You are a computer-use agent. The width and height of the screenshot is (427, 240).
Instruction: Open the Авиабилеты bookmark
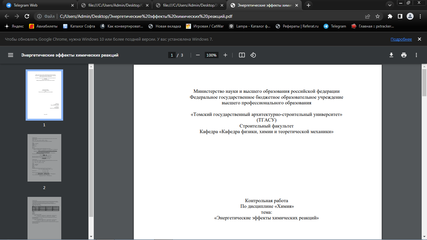pyautogui.click(x=43, y=26)
